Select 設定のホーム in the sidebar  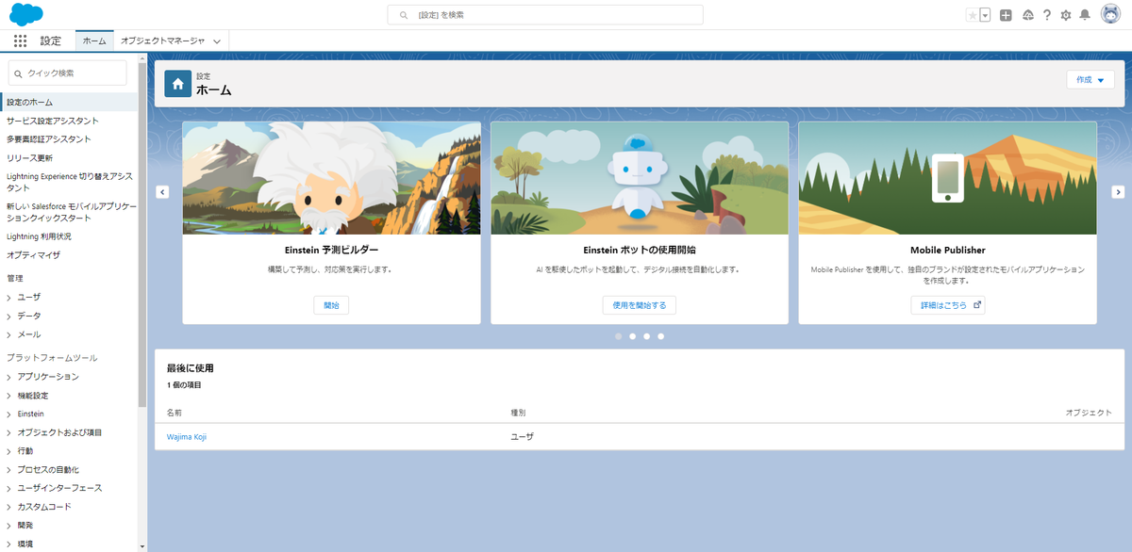69,102
